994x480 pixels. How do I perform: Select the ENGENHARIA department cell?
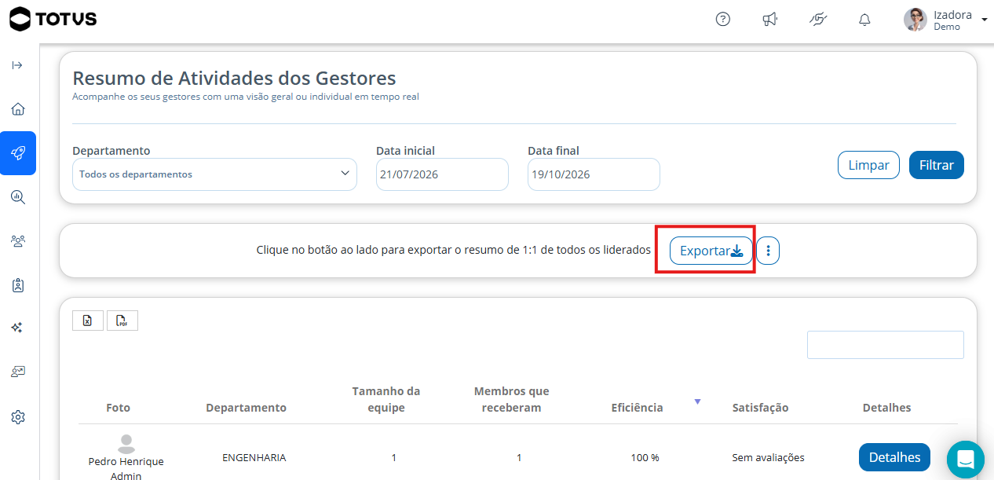(x=254, y=457)
